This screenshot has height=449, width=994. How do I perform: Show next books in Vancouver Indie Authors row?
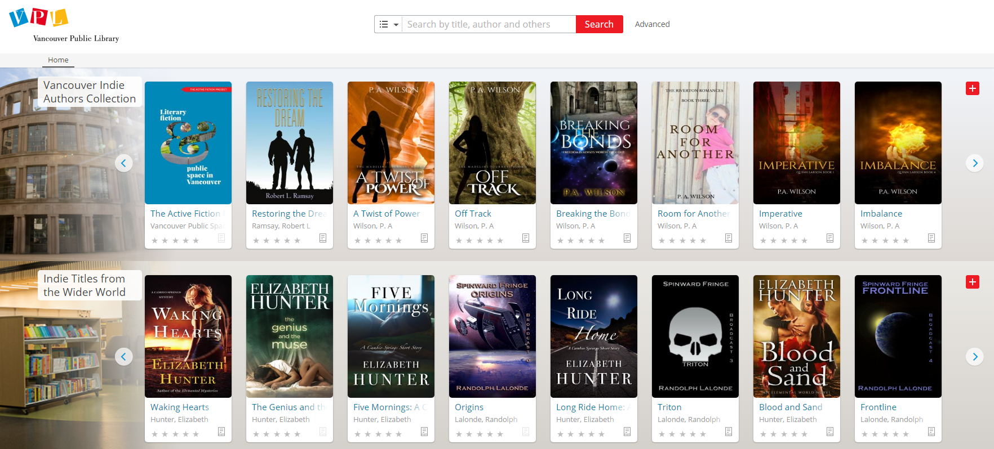975,163
